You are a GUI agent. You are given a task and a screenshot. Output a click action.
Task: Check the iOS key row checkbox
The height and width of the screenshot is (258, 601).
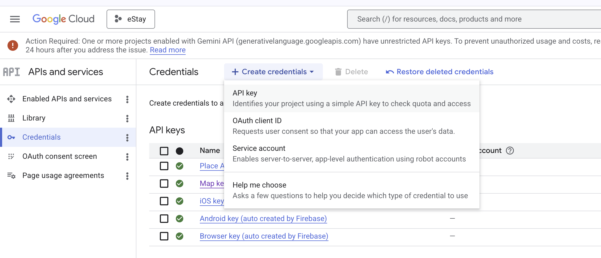pyautogui.click(x=164, y=201)
